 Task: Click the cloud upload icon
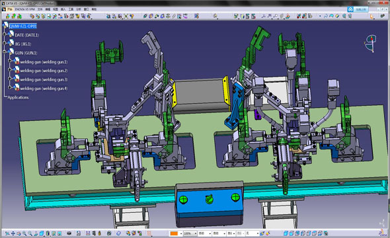point(350,9)
